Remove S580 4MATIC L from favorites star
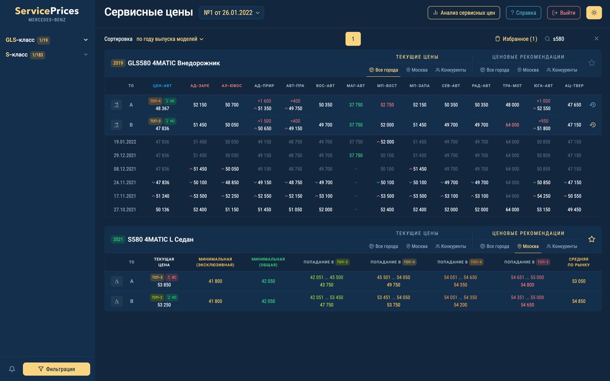The height and width of the screenshot is (381, 610). (592, 239)
